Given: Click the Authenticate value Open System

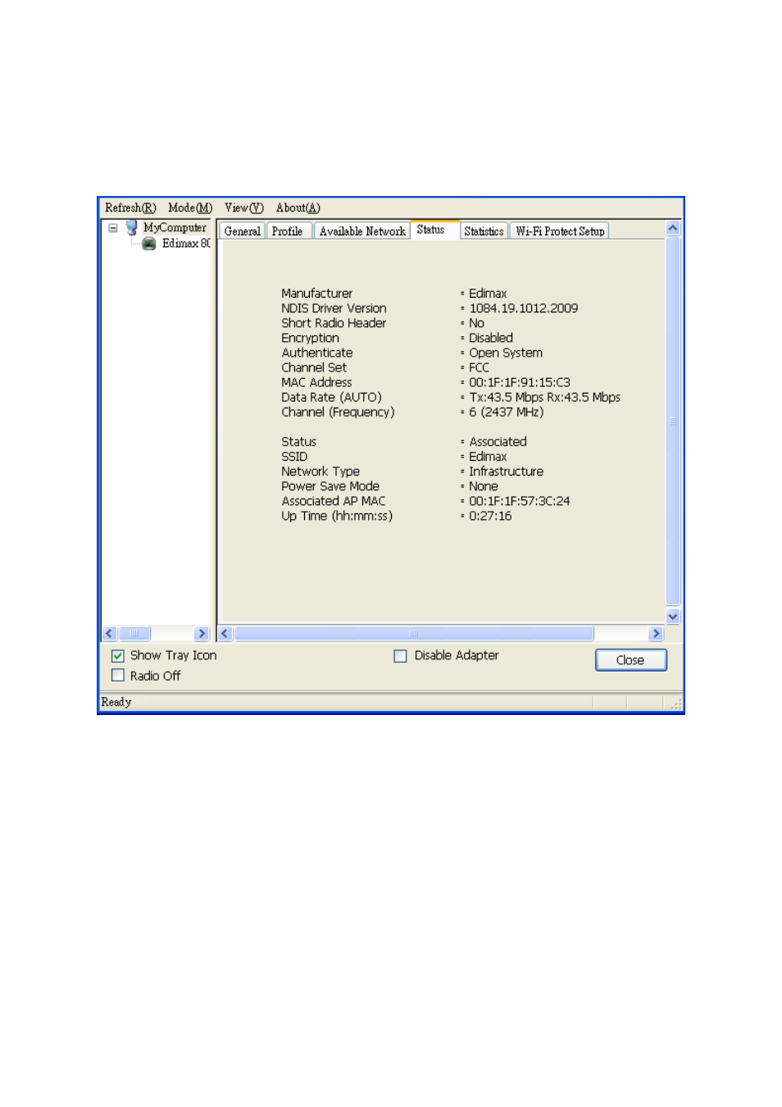Looking at the screenshot, I should coord(506,353).
